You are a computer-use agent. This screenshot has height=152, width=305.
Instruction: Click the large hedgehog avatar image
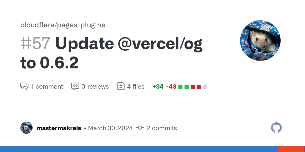click(260, 41)
